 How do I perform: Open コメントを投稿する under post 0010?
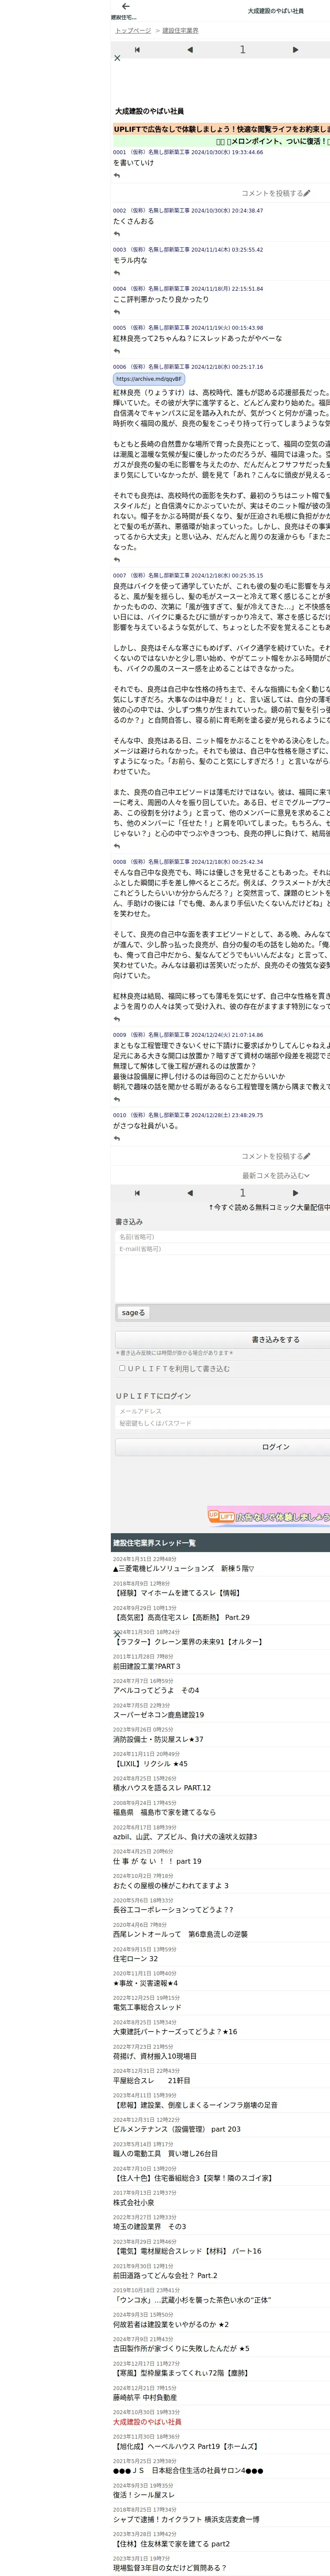(x=276, y=1156)
